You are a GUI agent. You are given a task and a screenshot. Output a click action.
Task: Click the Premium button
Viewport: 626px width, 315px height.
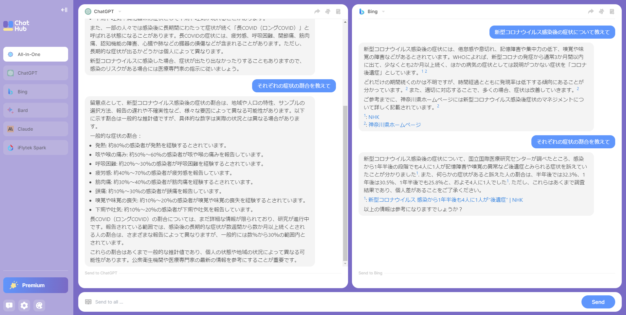pyautogui.click(x=36, y=285)
